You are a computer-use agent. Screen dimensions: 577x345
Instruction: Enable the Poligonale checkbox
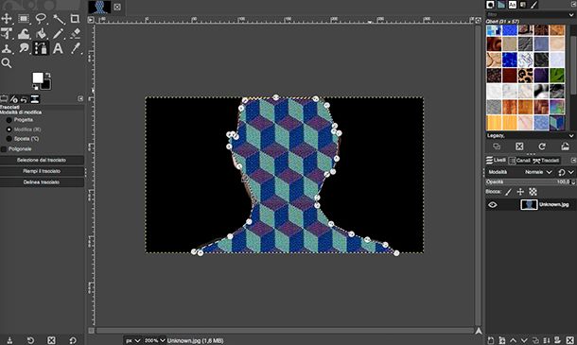(4, 149)
